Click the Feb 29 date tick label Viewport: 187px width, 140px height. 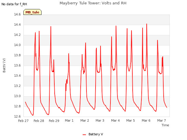coord(54,121)
